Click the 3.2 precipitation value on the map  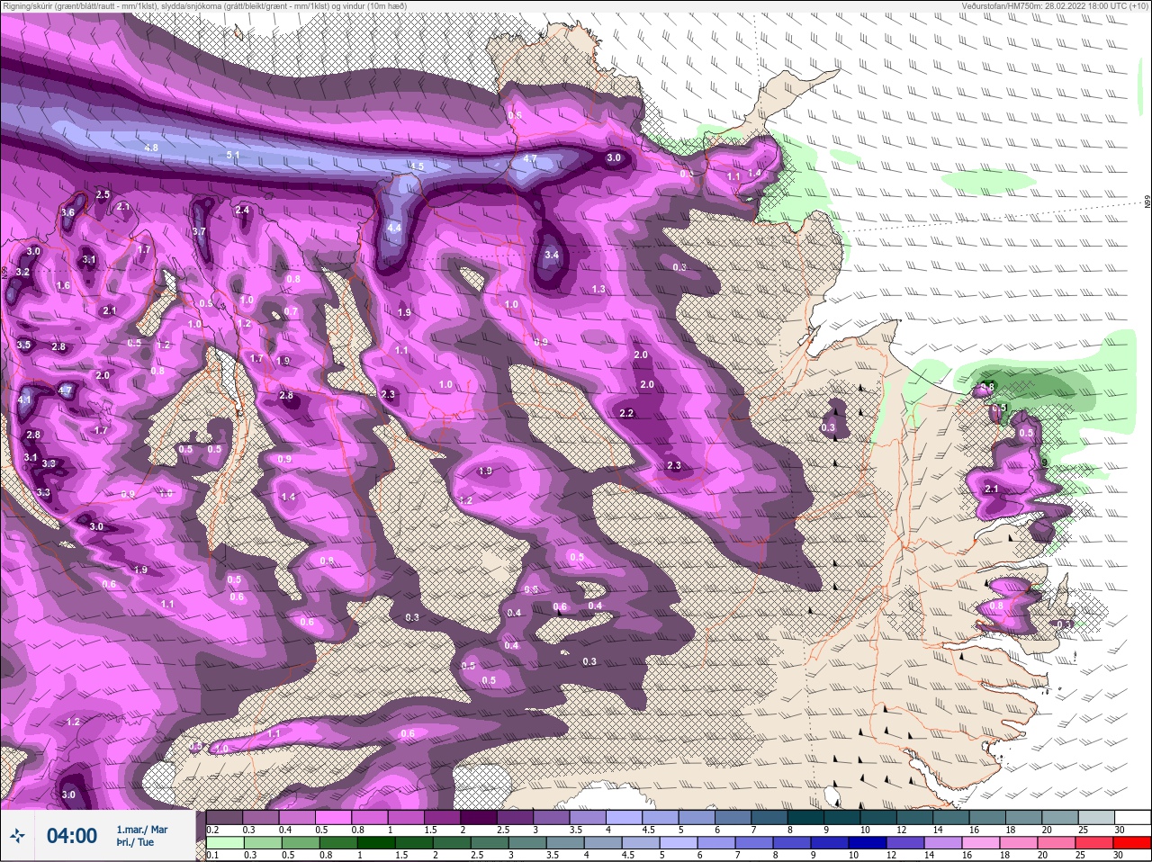[x=22, y=272]
